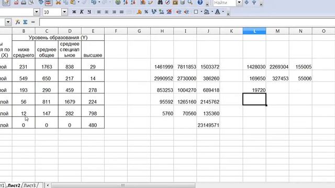The height and width of the screenshot is (188, 335).
Task: Click the font size field showing 10
Action: pyautogui.click(x=52, y=12)
